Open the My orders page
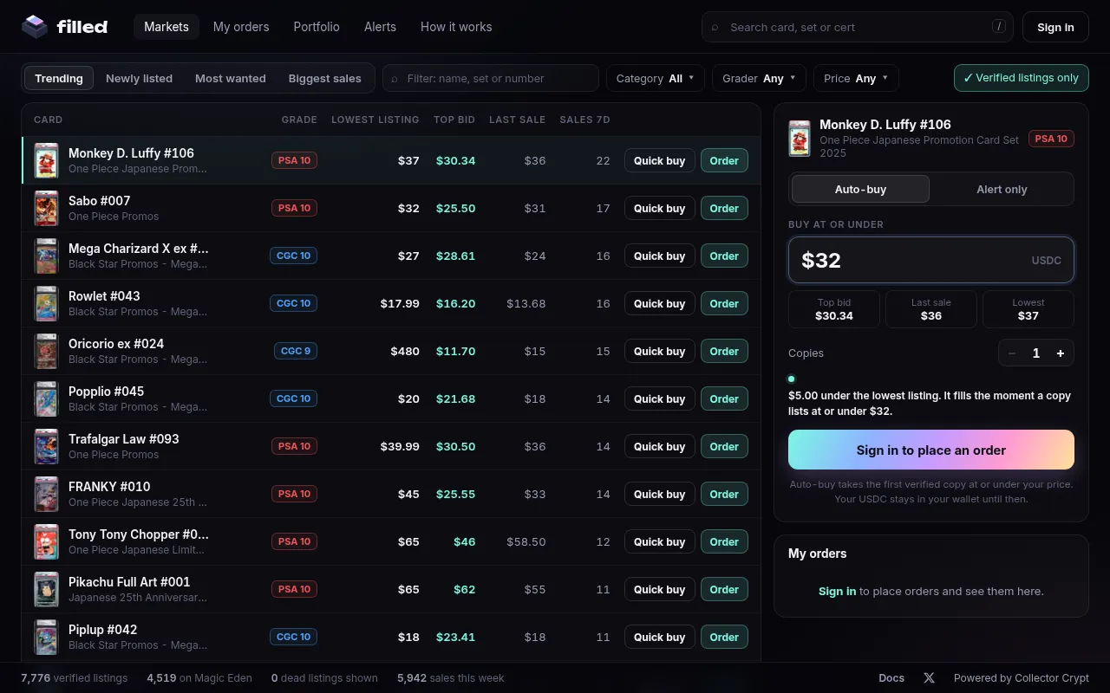The height and width of the screenshot is (693, 1110). point(241,27)
